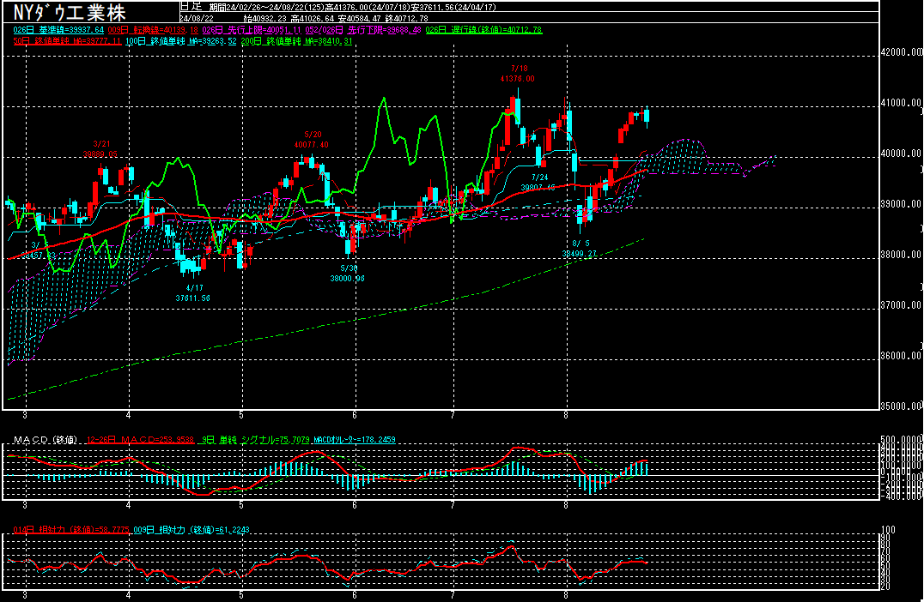Click the 37000.00 price axis label
924x602 pixels.
click(901, 305)
